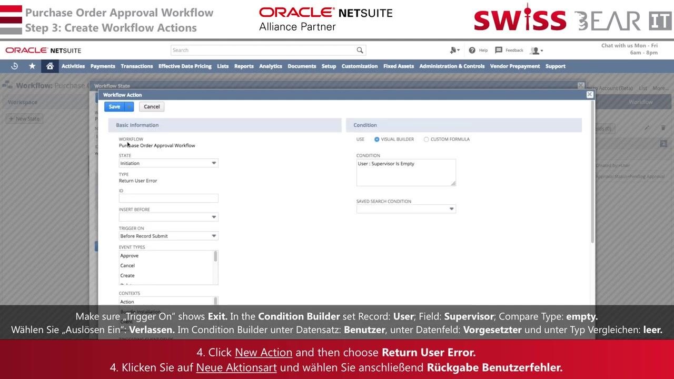Click the ID input field
Viewport: 674px width, 379px height.
tap(168, 198)
